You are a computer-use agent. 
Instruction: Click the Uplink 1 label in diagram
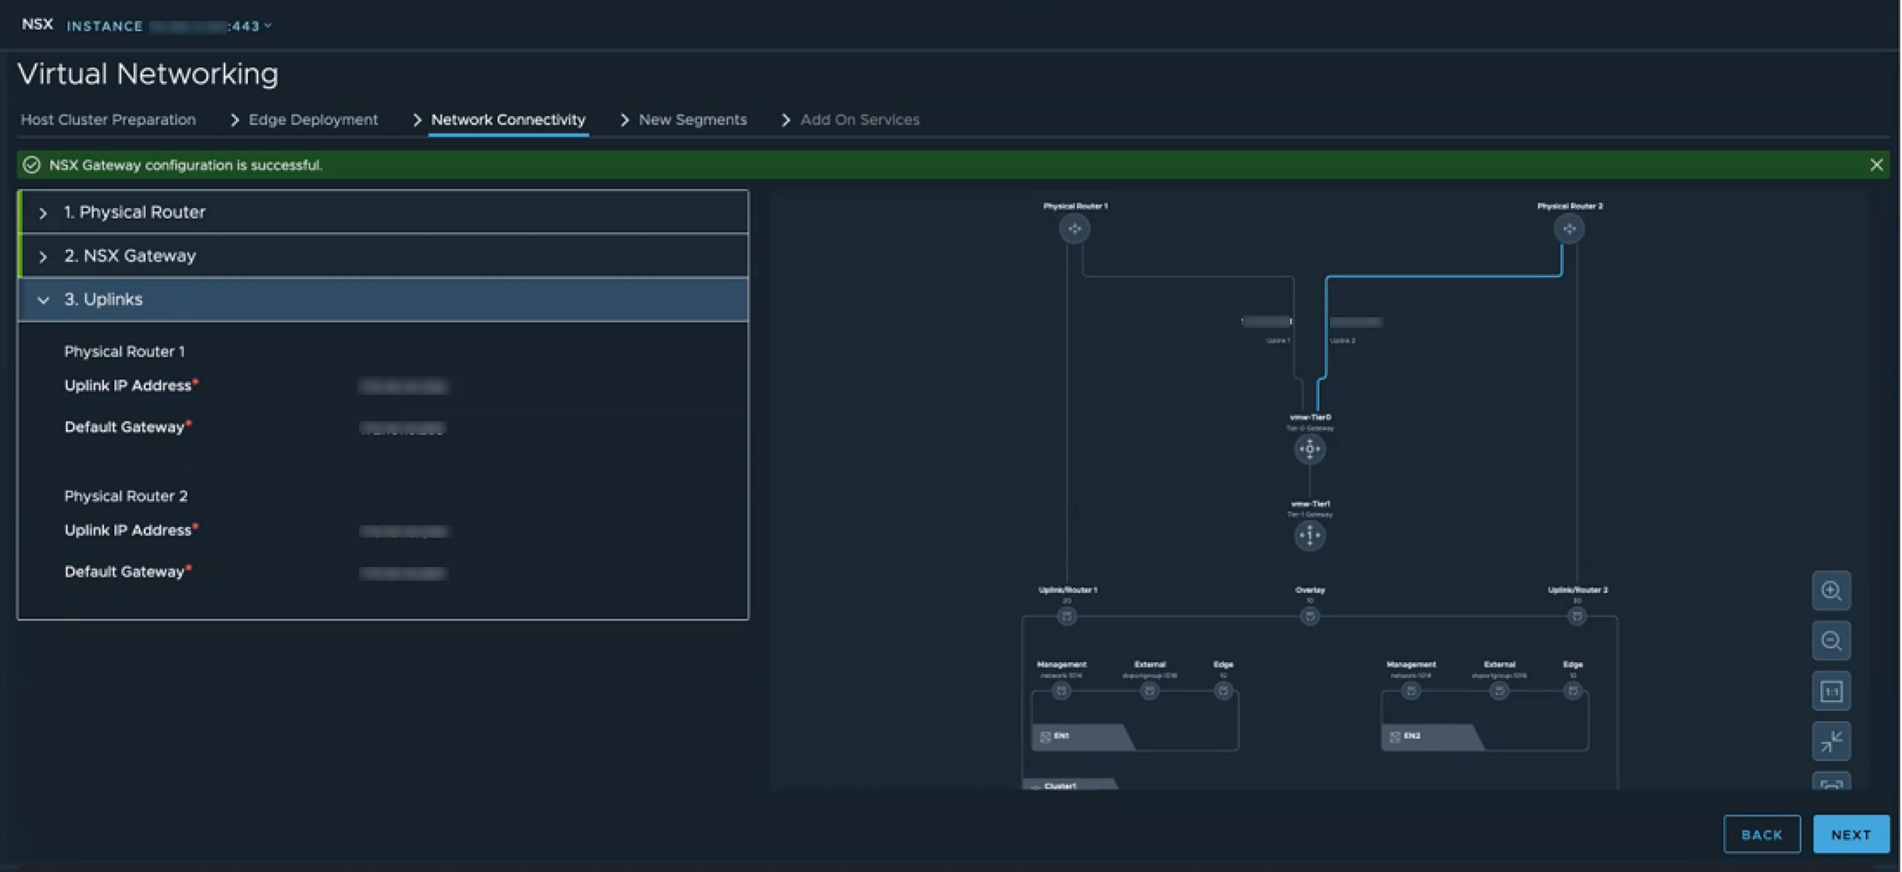coord(1278,340)
